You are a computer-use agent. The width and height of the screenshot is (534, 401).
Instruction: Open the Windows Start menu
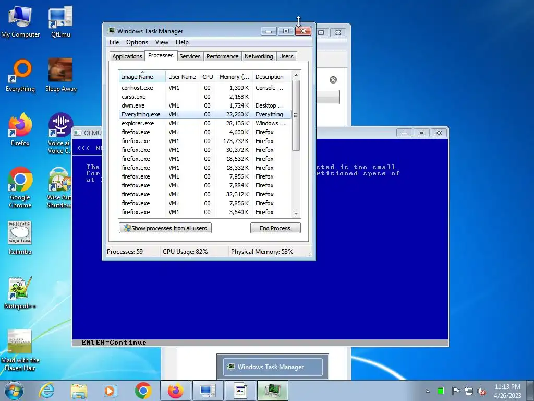pyautogui.click(x=14, y=391)
